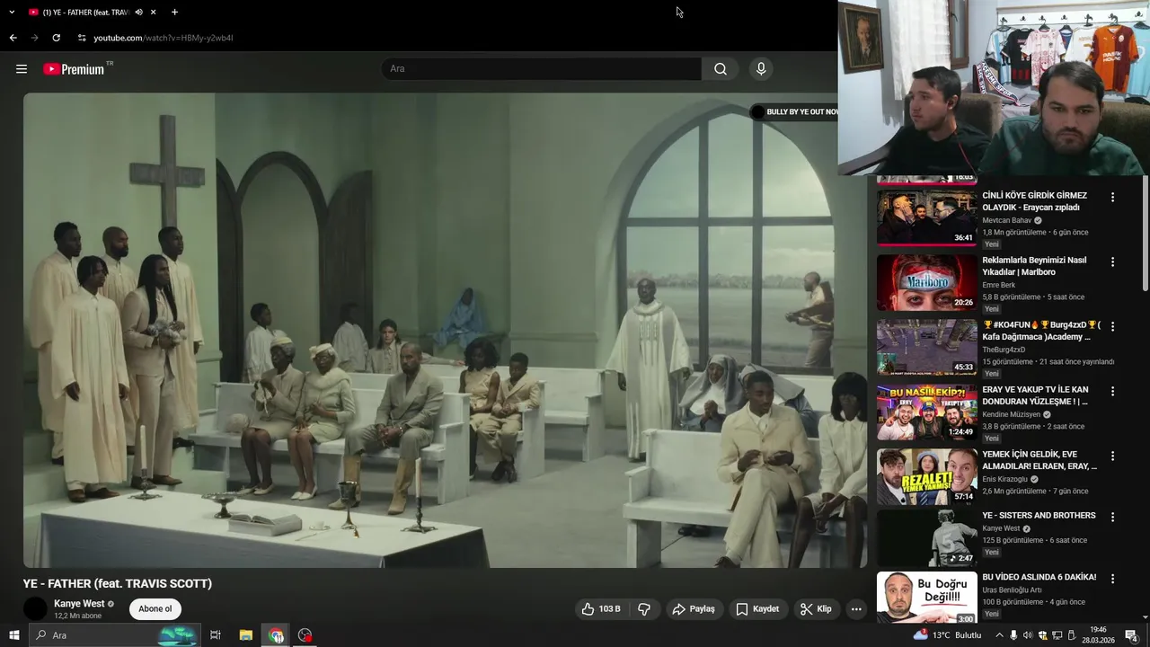Click the video player area
Screen dimensions: 1150x647
tap(445, 330)
